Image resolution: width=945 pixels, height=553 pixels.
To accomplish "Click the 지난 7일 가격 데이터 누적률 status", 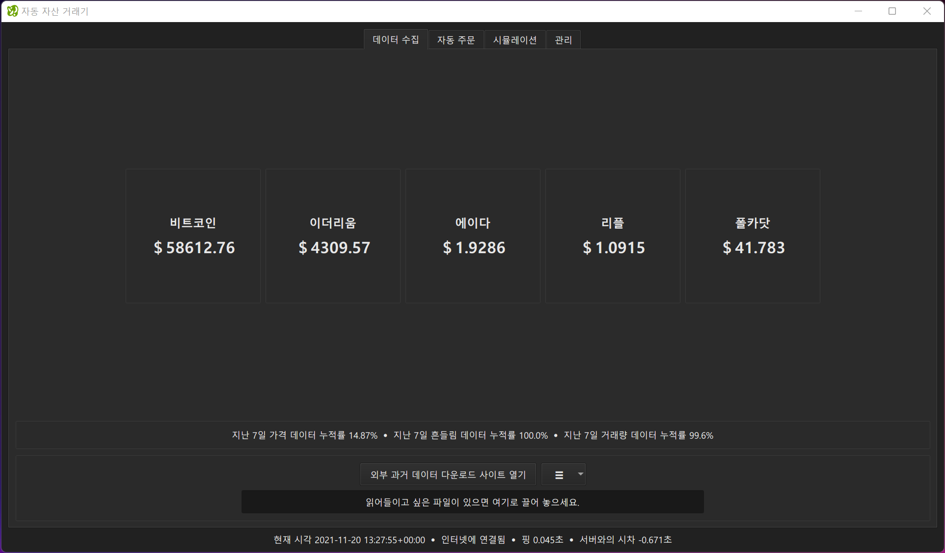I will [x=304, y=435].
